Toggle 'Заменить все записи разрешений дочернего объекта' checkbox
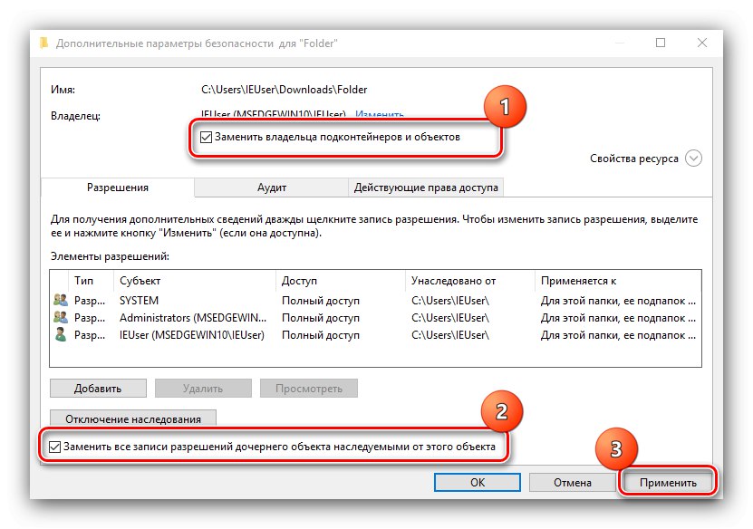The width and height of the screenshot is (753, 529). pyautogui.click(x=54, y=447)
